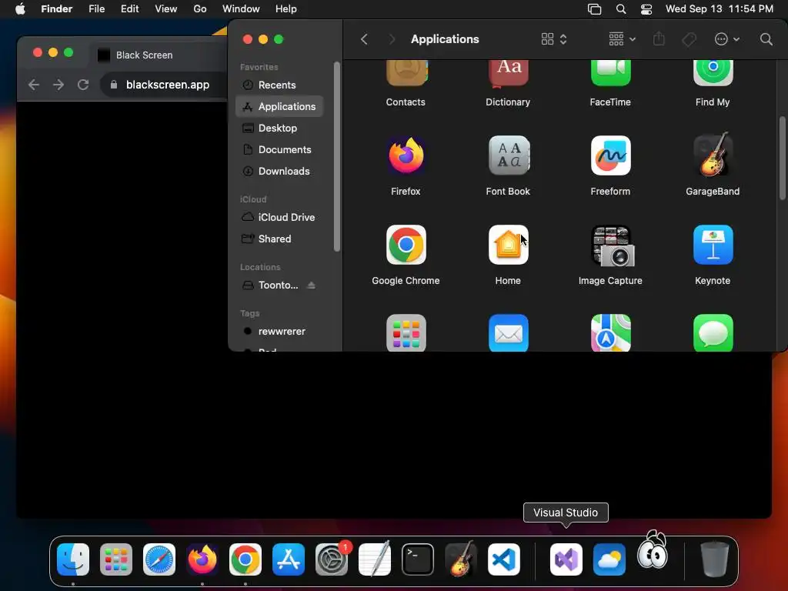Image resolution: width=788 pixels, height=591 pixels.
Task: Open the Edit menu
Action: point(129,9)
